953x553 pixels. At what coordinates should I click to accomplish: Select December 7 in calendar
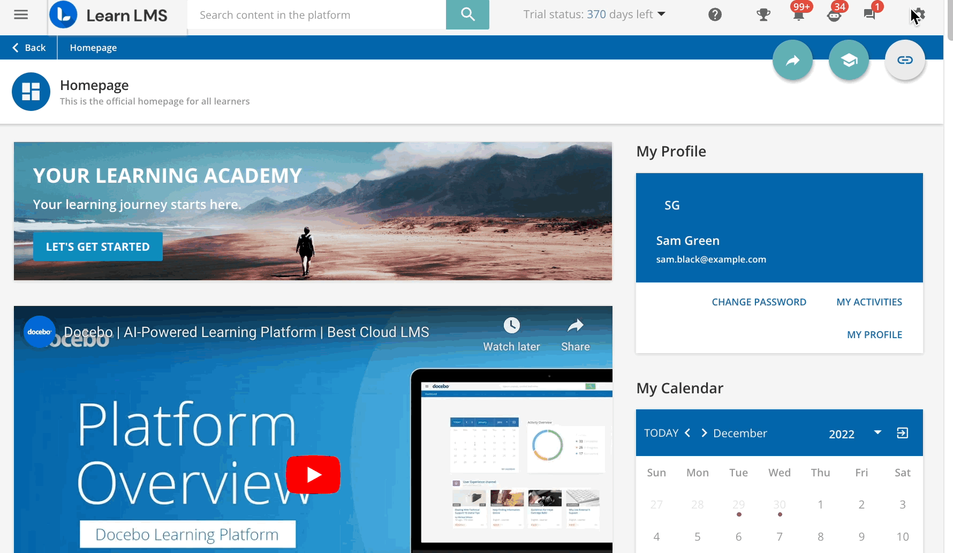tap(780, 536)
